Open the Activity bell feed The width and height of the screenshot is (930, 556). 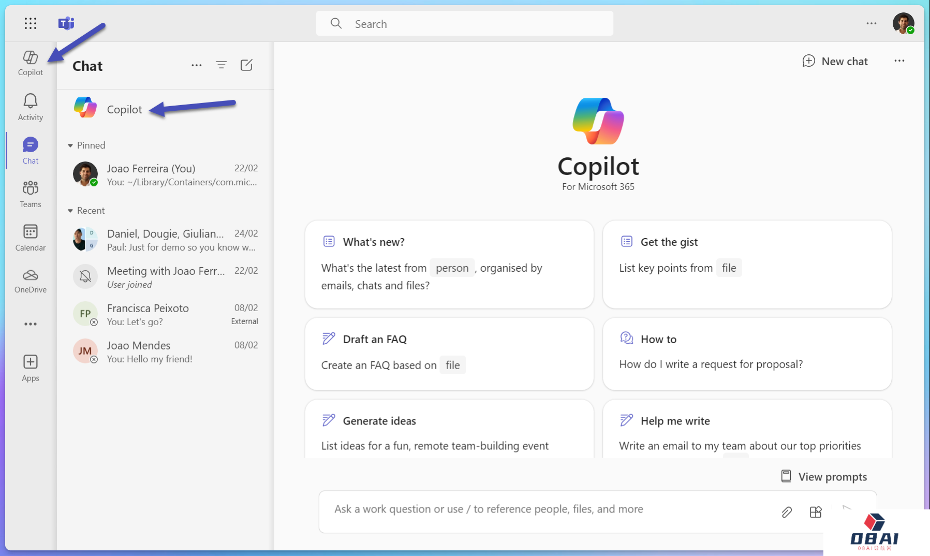tap(31, 107)
